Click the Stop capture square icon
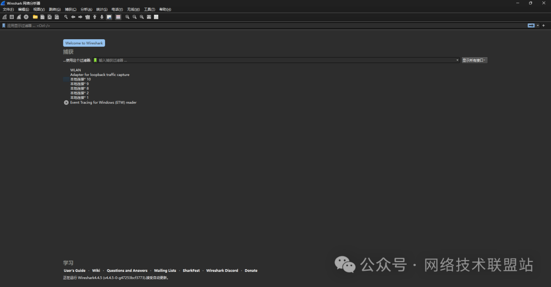 12,17
